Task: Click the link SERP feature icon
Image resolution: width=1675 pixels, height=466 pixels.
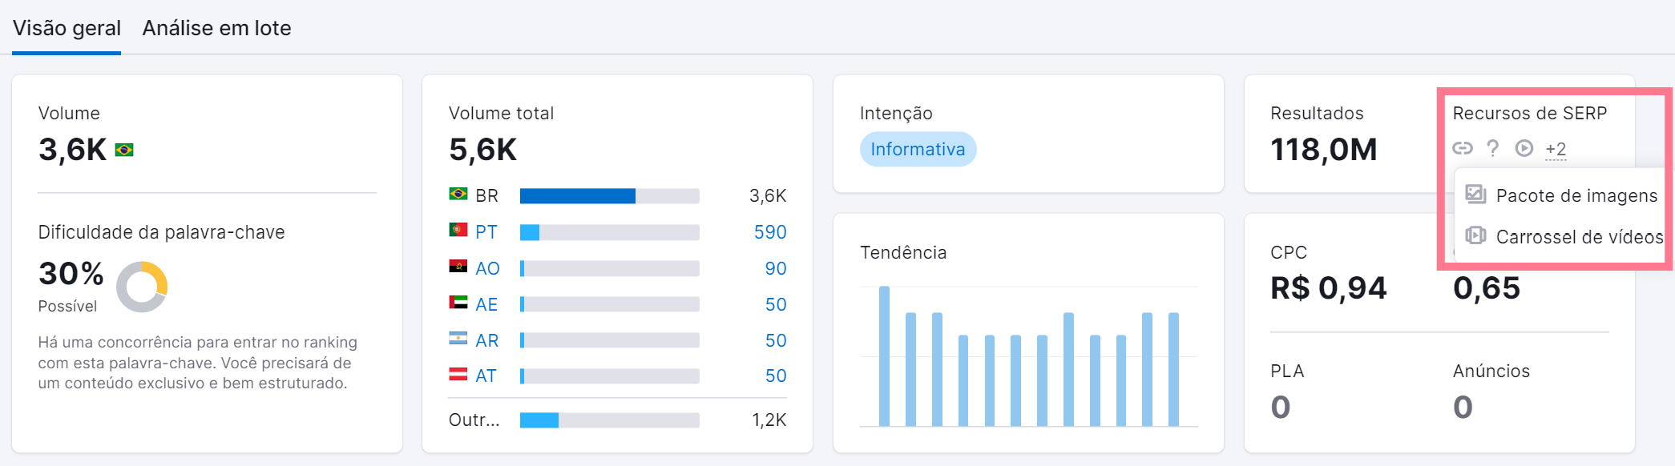Action: [x=1463, y=148]
